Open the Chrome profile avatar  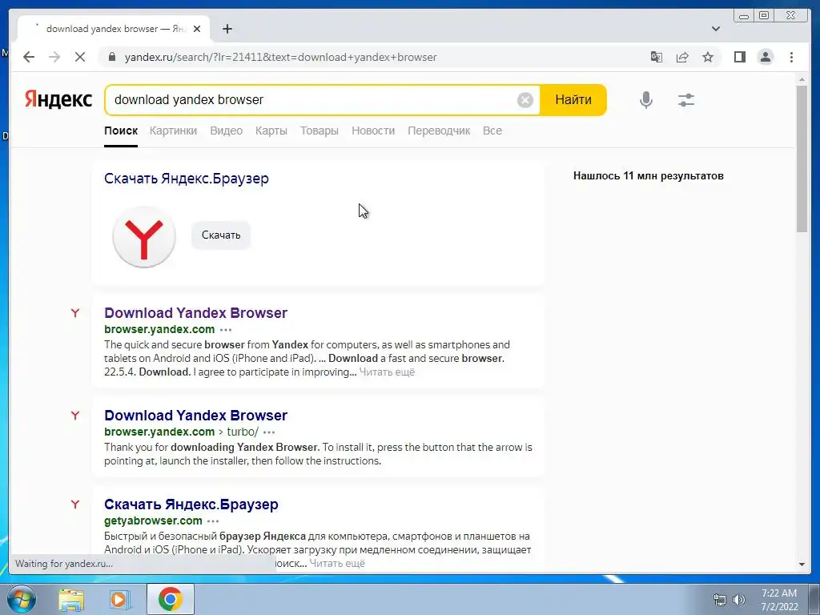766,57
